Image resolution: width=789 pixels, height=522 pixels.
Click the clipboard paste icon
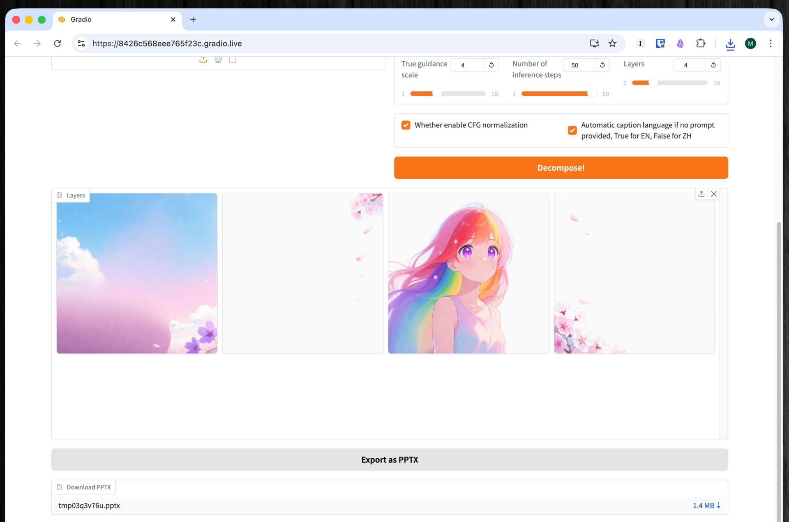click(233, 60)
